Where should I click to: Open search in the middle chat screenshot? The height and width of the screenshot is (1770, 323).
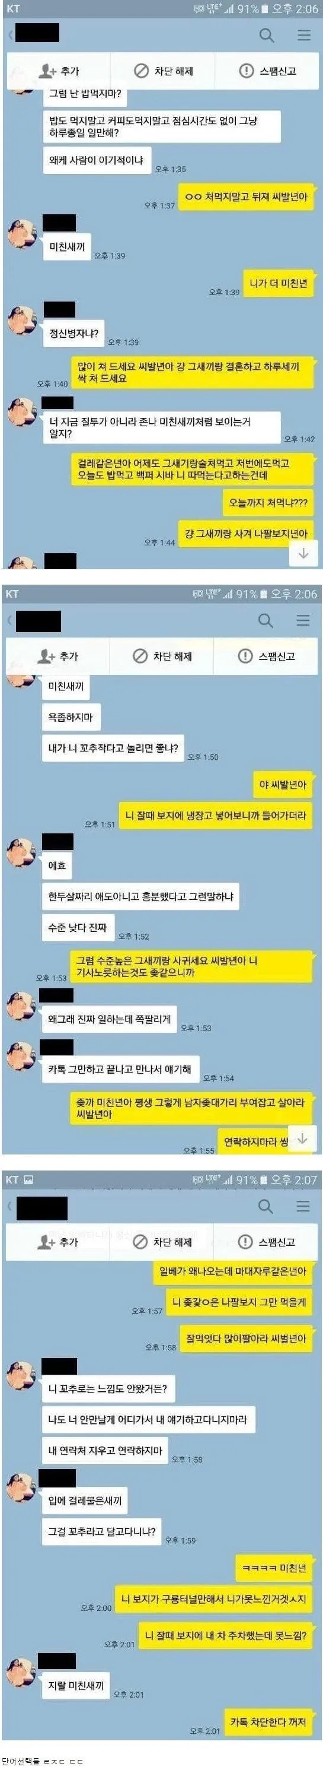pyautogui.click(x=266, y=620)
